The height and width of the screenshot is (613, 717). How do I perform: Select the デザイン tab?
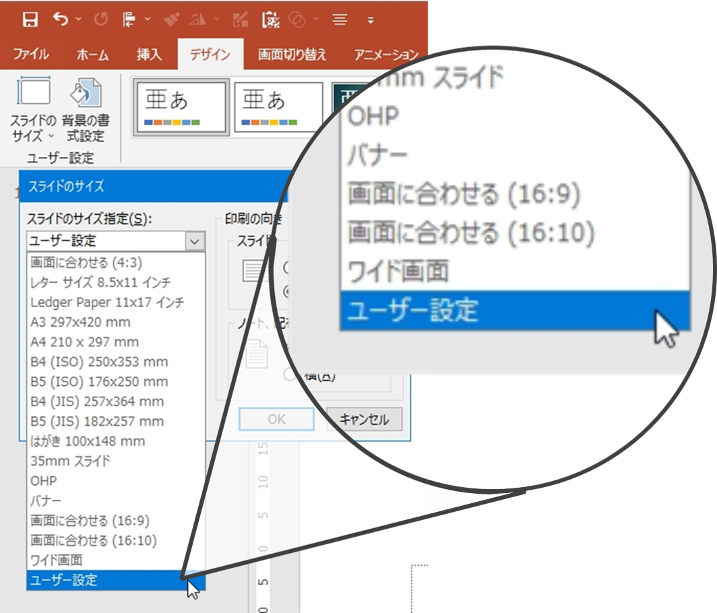(210, 55)
